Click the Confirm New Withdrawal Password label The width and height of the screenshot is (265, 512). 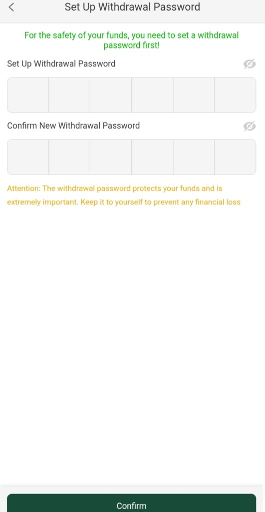point(73,125)
